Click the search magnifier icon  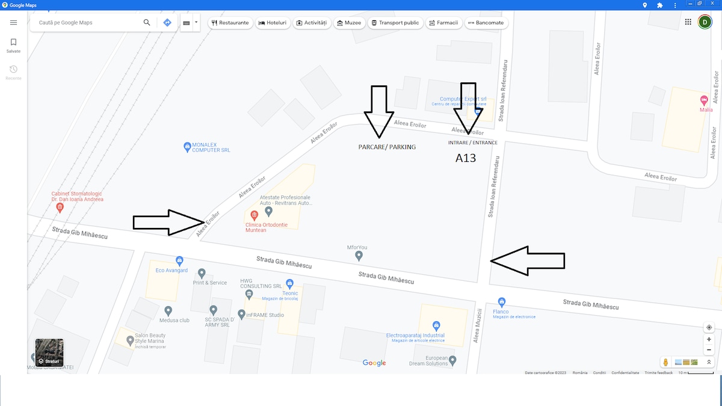point(147,22)
